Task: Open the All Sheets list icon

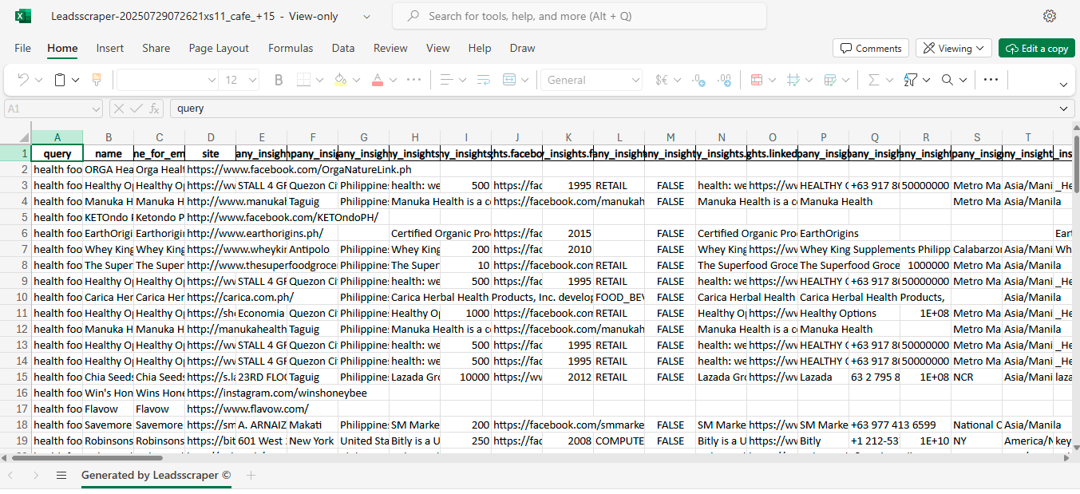Action: (x=61, y=476)
